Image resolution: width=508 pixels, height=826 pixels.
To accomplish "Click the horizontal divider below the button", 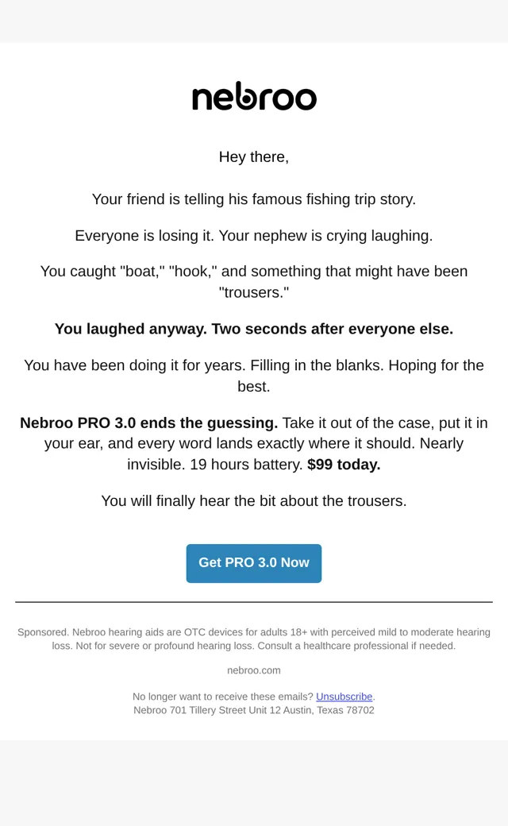I will coord(254,601).
